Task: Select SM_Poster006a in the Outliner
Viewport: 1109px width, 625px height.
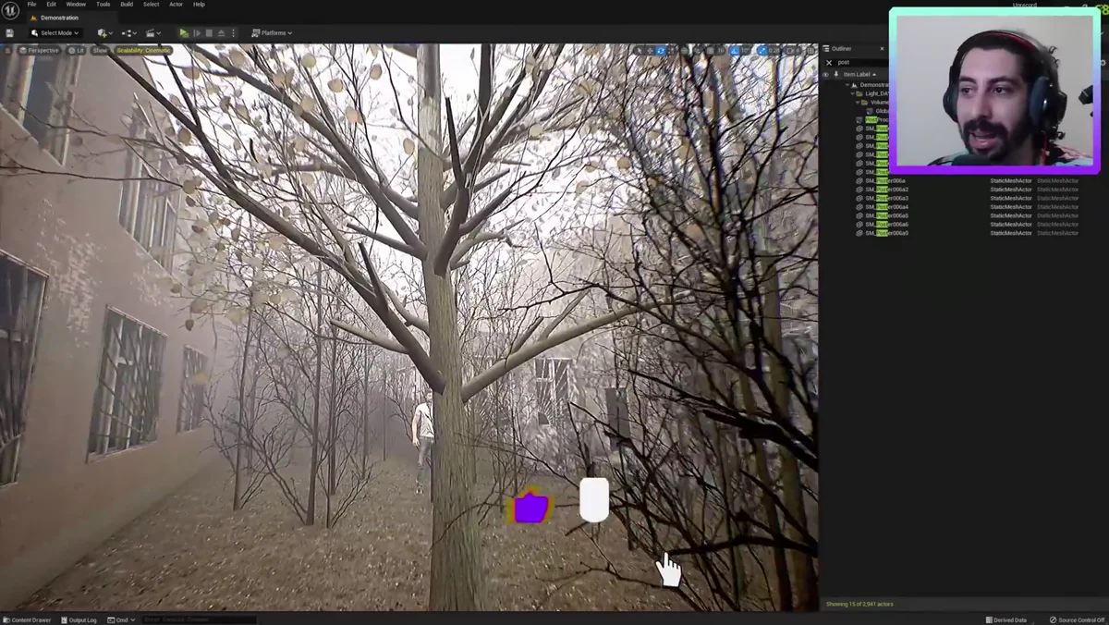Action: [886, 180]
